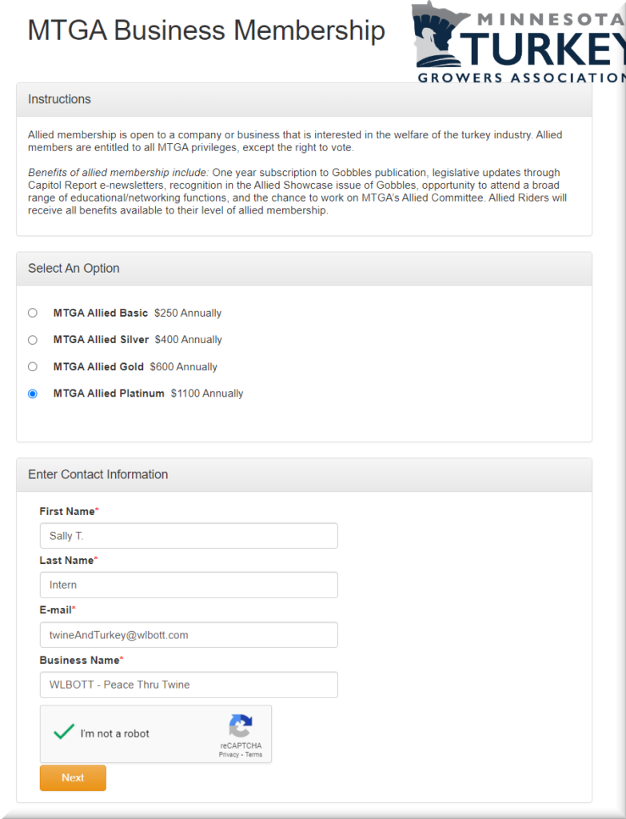
Task: Open the reCAPTCHA Privacy link
Action: (x=229, y=754)
